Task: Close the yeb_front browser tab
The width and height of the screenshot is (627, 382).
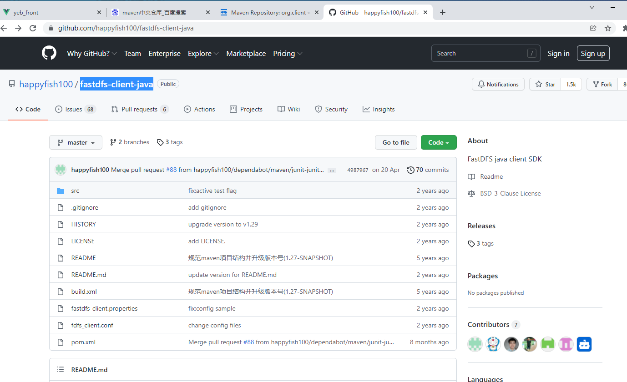Action: [x=99, y=12]
